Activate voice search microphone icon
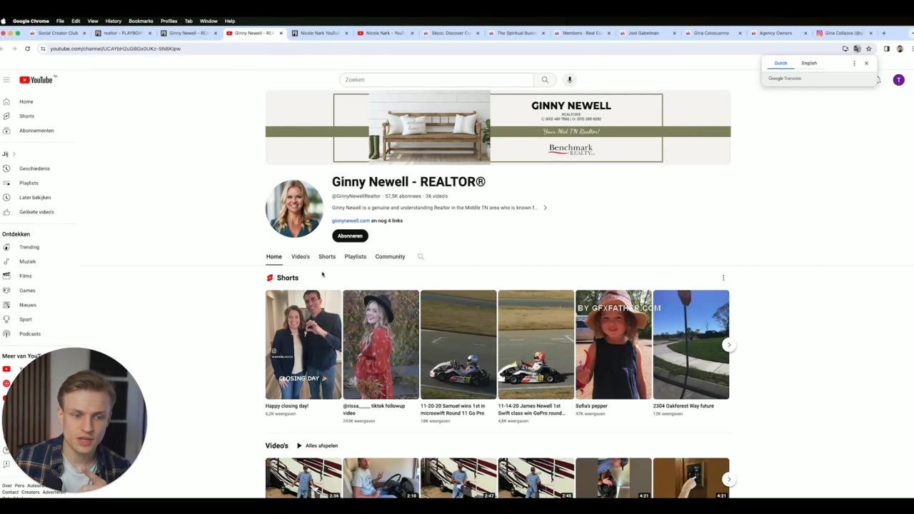Screen dimensions: 914x514 [x=569, y=80]
